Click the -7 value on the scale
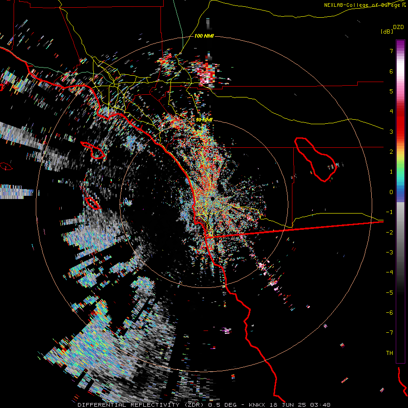Screen dimensions: 408x408 [x=389, y=333]
